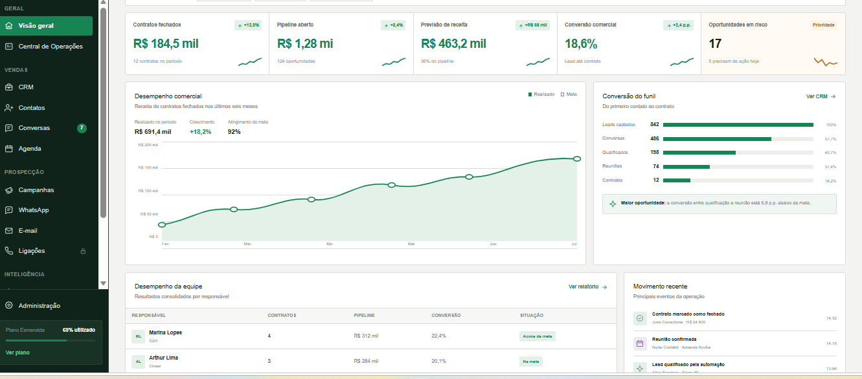Click the Jul data point on chart
This screenshot has height=379, width=862.
(576, 158)
